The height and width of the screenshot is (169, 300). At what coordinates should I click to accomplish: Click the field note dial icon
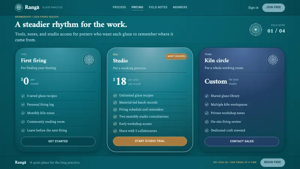(256, 30)
